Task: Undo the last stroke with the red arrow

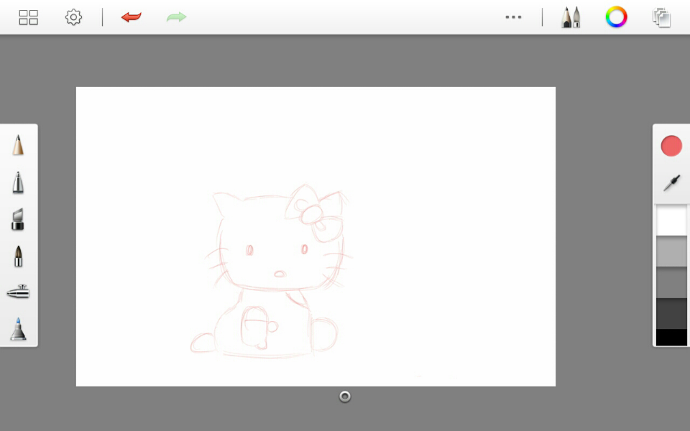Action: coord(130,17)
